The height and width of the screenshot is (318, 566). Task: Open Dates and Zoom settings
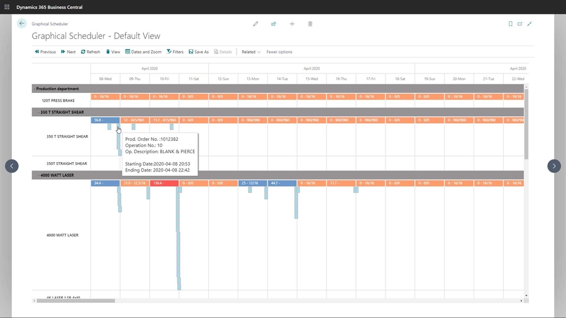coord(143,52)
